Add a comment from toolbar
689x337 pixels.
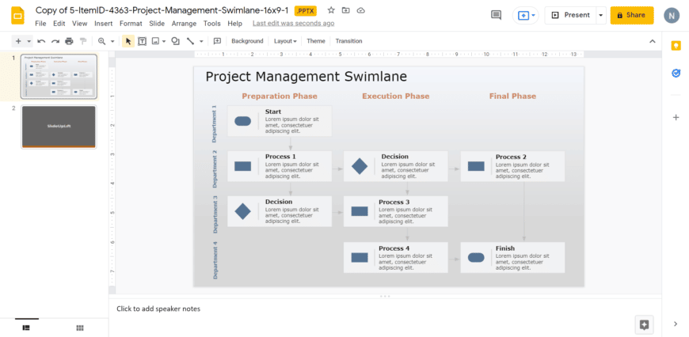point(217,41)
